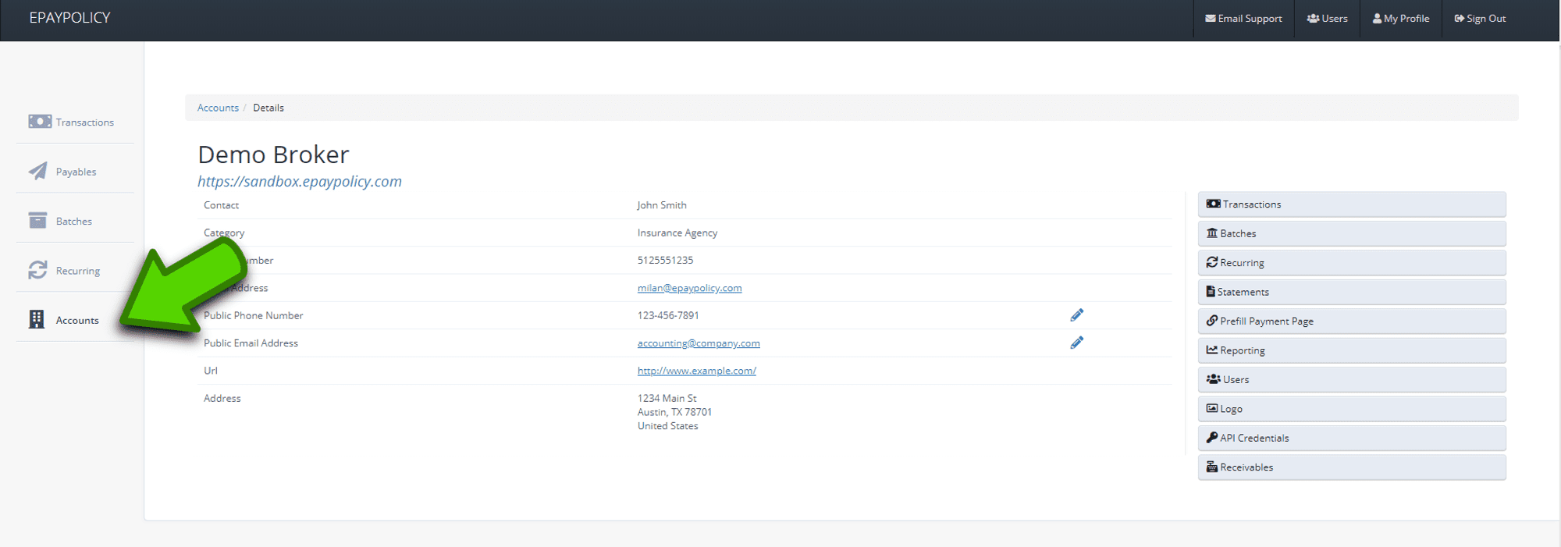
Task: Open the Reporting panel button
Action: [x=1352, y=350]
